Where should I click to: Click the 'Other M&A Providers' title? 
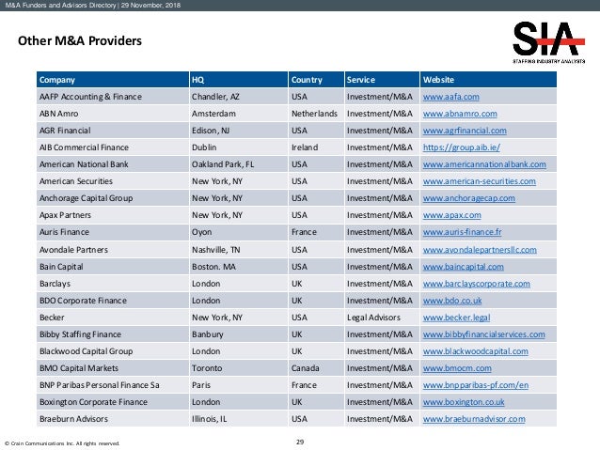80,40
